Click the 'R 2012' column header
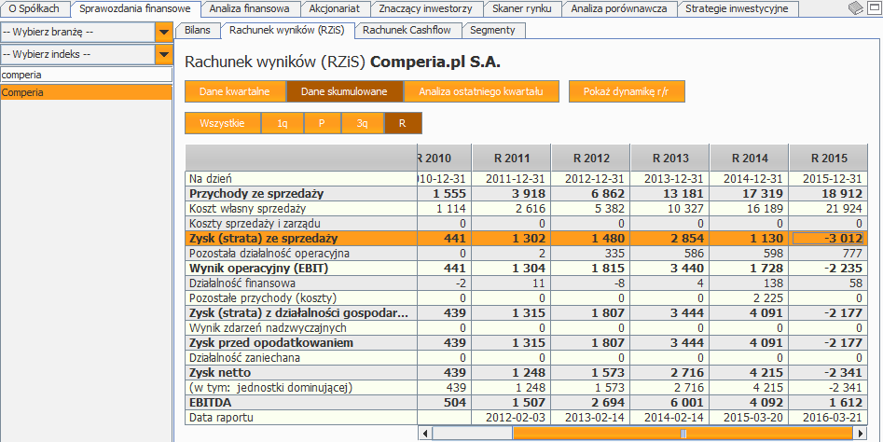Screen dimensions: 883x442 (591, 159)
